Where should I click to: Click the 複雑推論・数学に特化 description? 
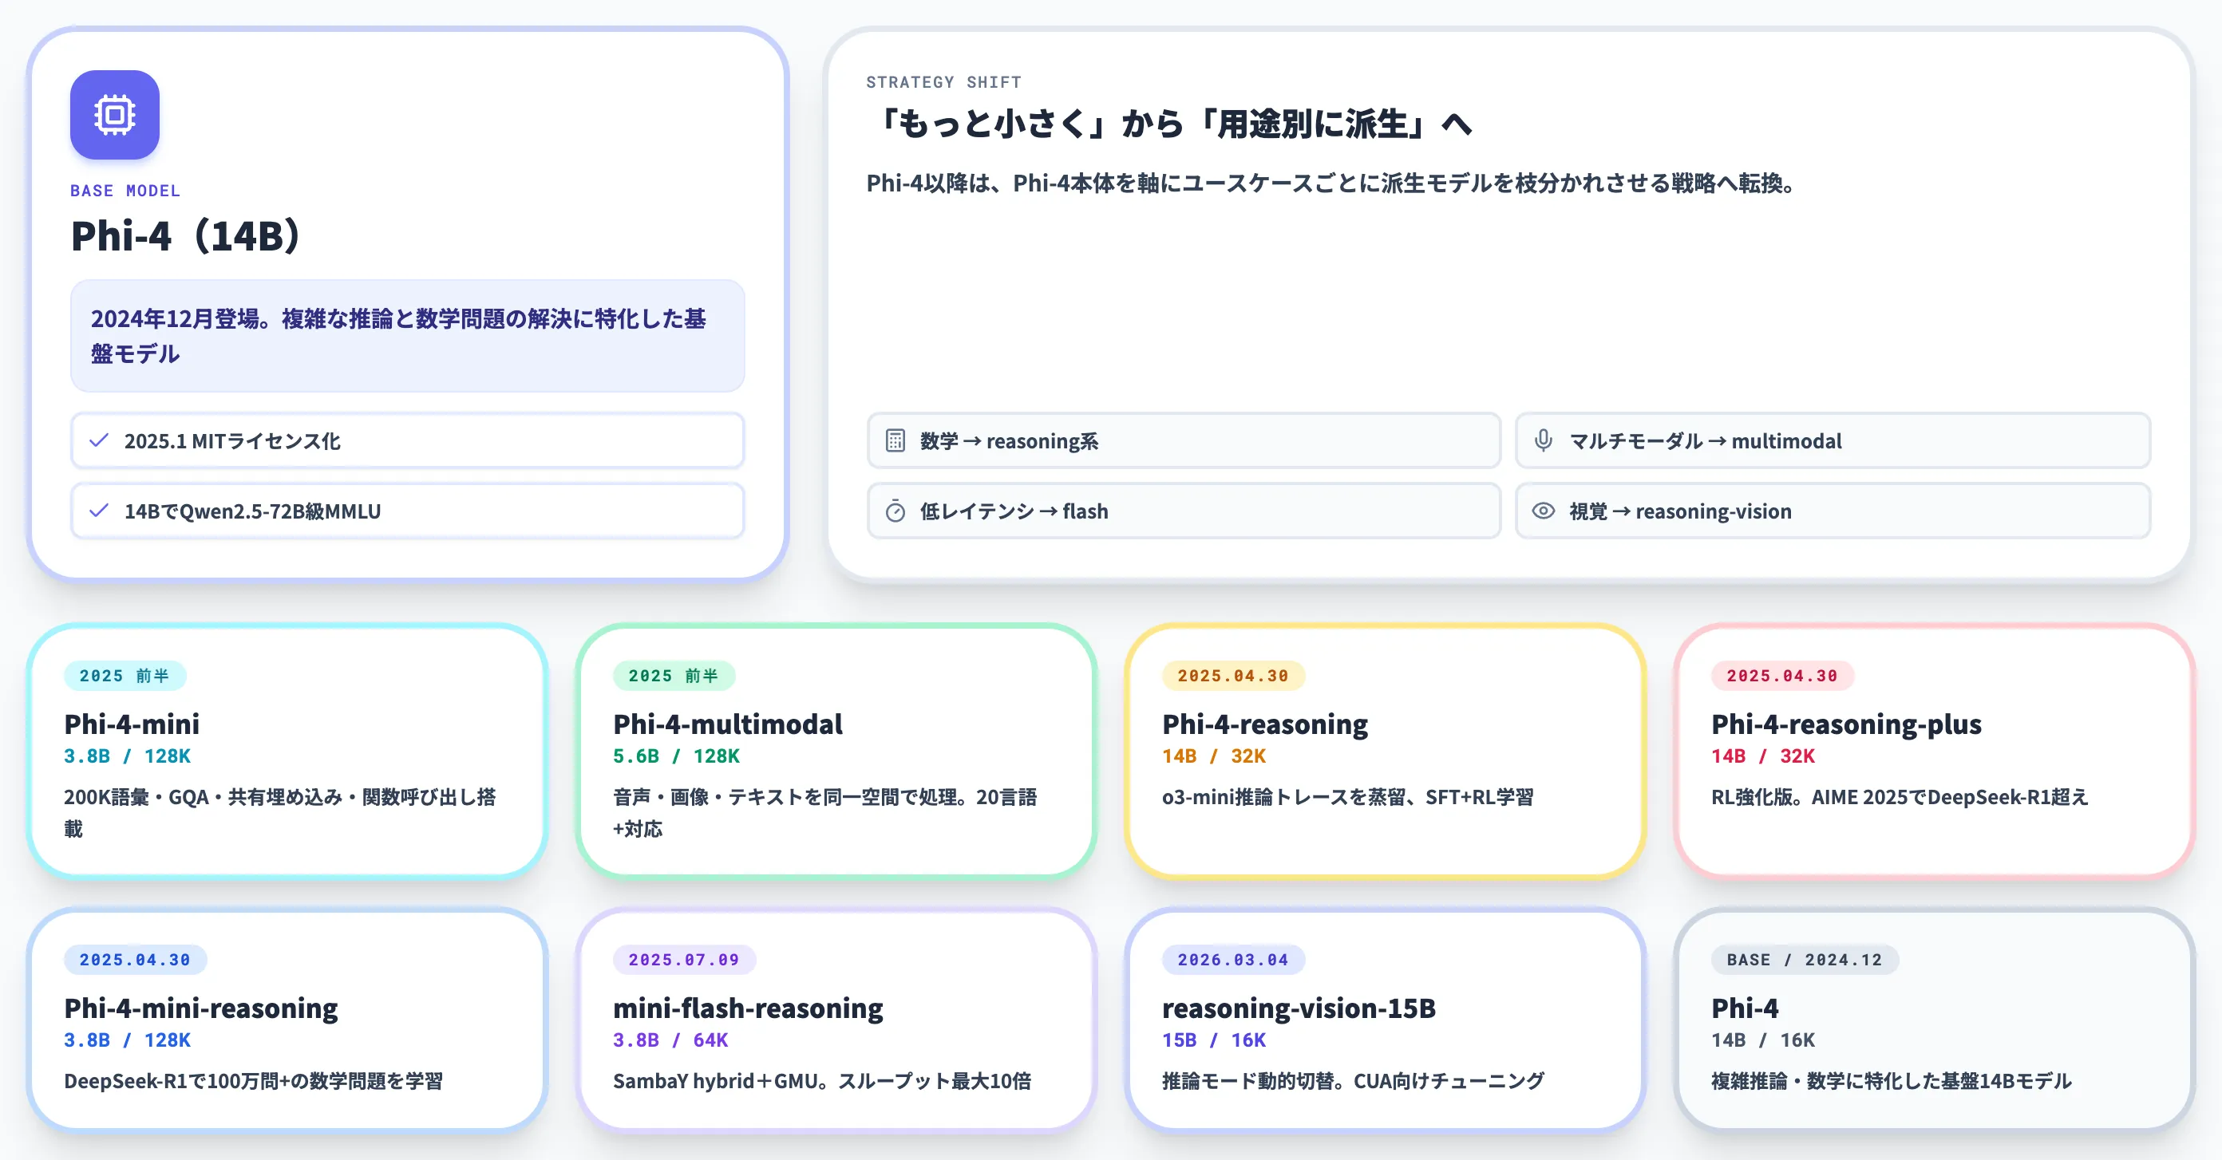point(1891,1081)
